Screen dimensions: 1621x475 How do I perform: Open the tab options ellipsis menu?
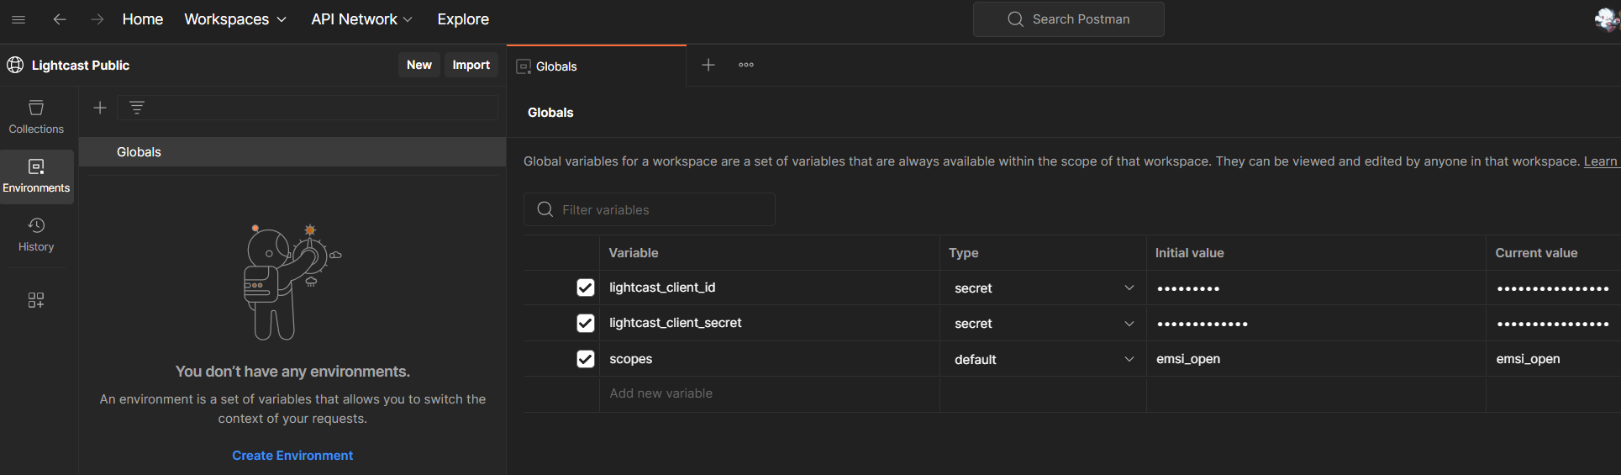[746, 65]
